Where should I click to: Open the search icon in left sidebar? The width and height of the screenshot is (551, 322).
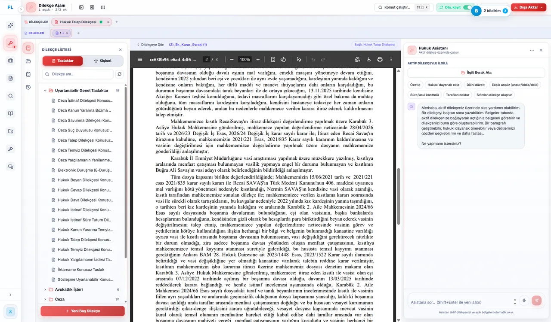tap(10, 96)
